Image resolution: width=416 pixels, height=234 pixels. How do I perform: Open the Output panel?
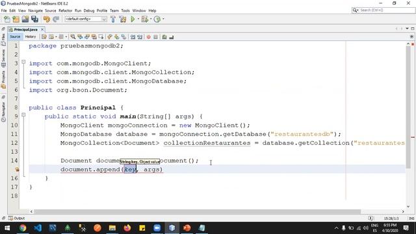coord(17,218)
